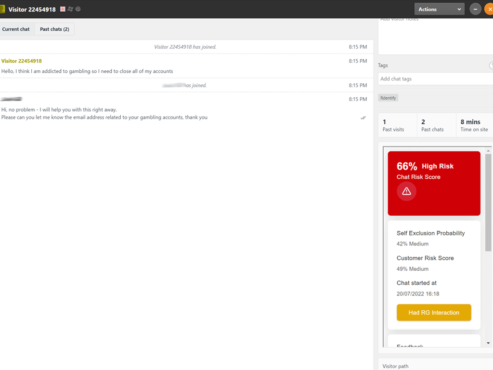Click the Rdentify tag chip
Image resolution: width=493 pixels, height=370 pixels.
click(388, 98)
